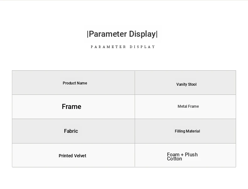This screenshot has height=189, width=248.
Task: Click the word "Filling" in the table
Action: pos(180,131)
